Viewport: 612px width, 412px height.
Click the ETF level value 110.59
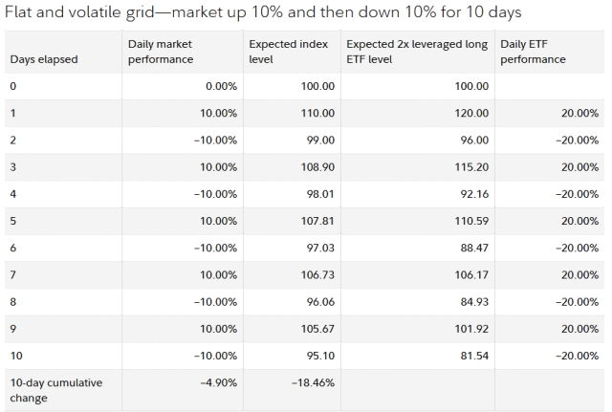click(x=471, y=221)
